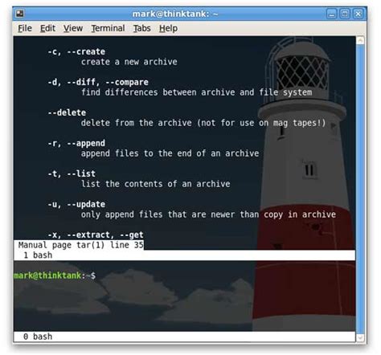The height and width of the screenshot is (355, 381).
Task: Click 'append files to the end' description
Action: point(170,153)
